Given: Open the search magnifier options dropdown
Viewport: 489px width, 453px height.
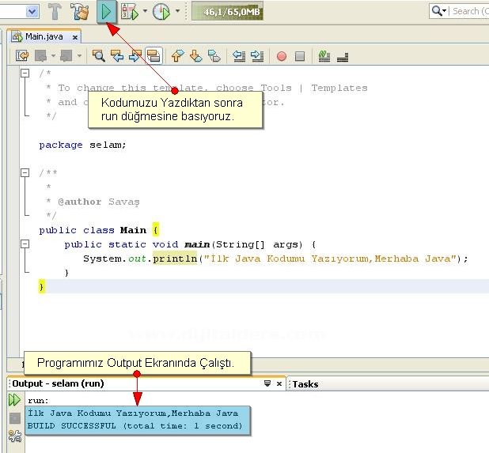Looking at the screenshot, I should (439, 11).
